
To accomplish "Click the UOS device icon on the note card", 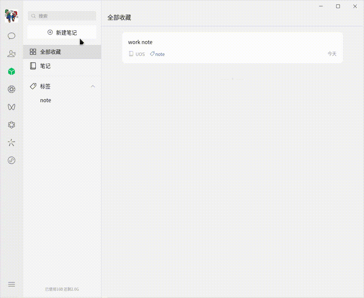I will coord(130,54).
